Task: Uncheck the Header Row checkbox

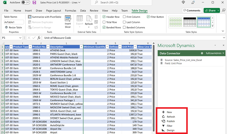Action: (x=104, y=17)
